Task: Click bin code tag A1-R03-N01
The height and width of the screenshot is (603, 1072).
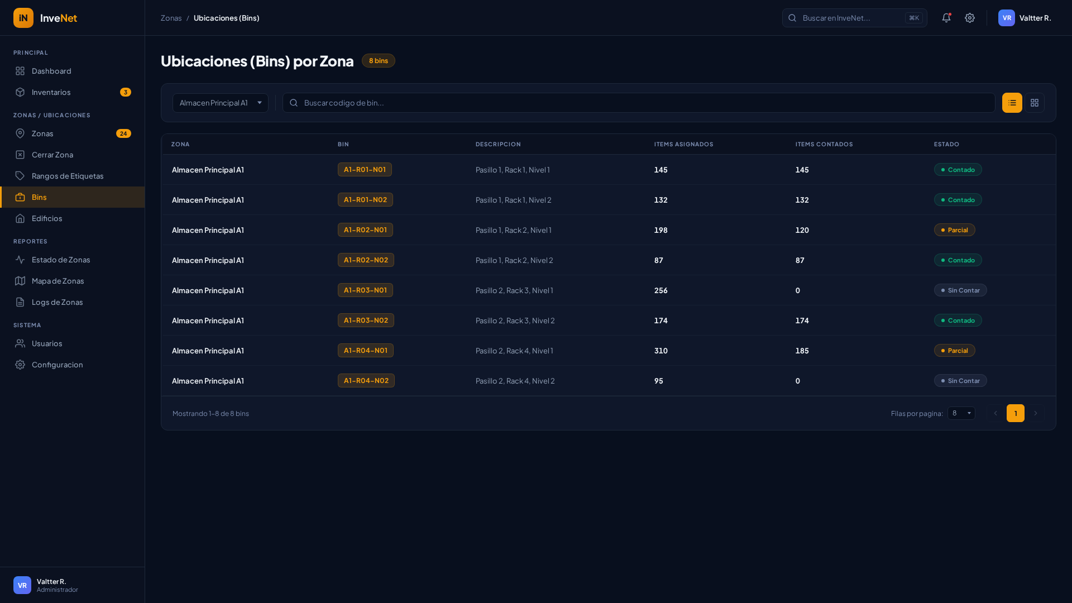Action: pos(365,290)
